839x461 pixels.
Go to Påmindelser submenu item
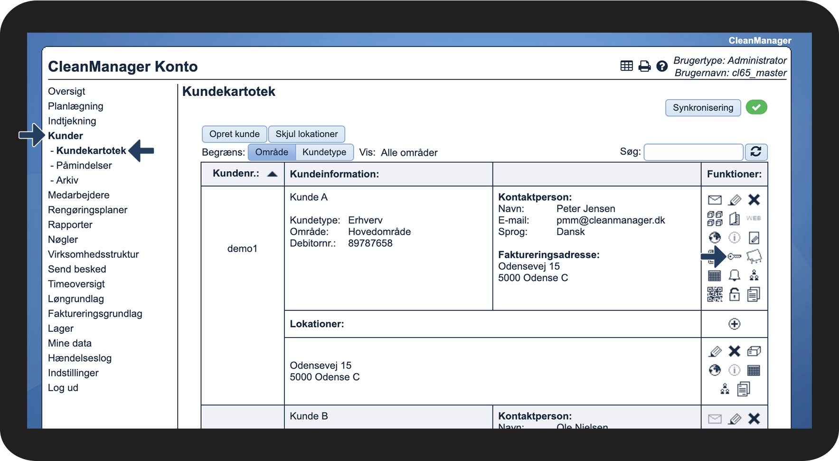(84, 165)
